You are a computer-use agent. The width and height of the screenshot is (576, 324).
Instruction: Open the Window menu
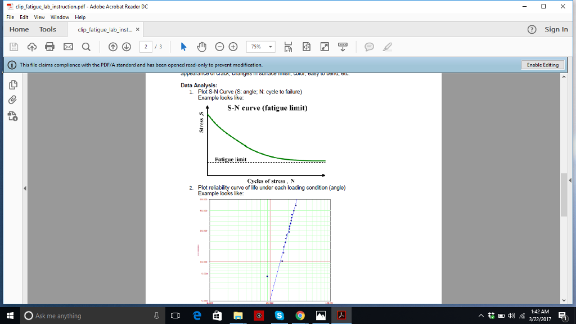point(60,17)
